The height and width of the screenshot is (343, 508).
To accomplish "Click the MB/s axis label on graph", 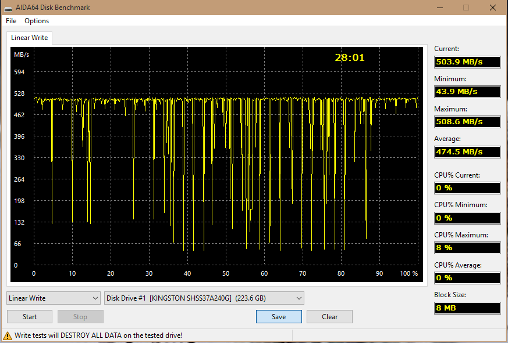I will click(22, 55).
